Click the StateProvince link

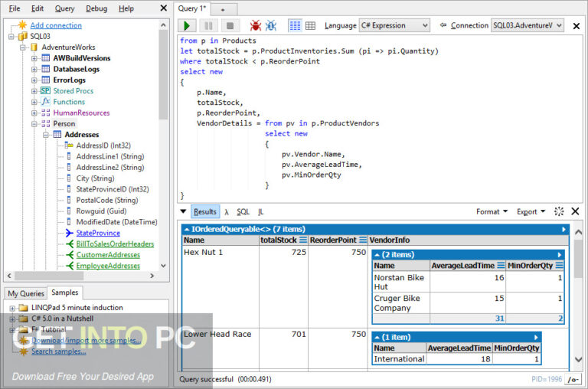[x=98, y=233]
